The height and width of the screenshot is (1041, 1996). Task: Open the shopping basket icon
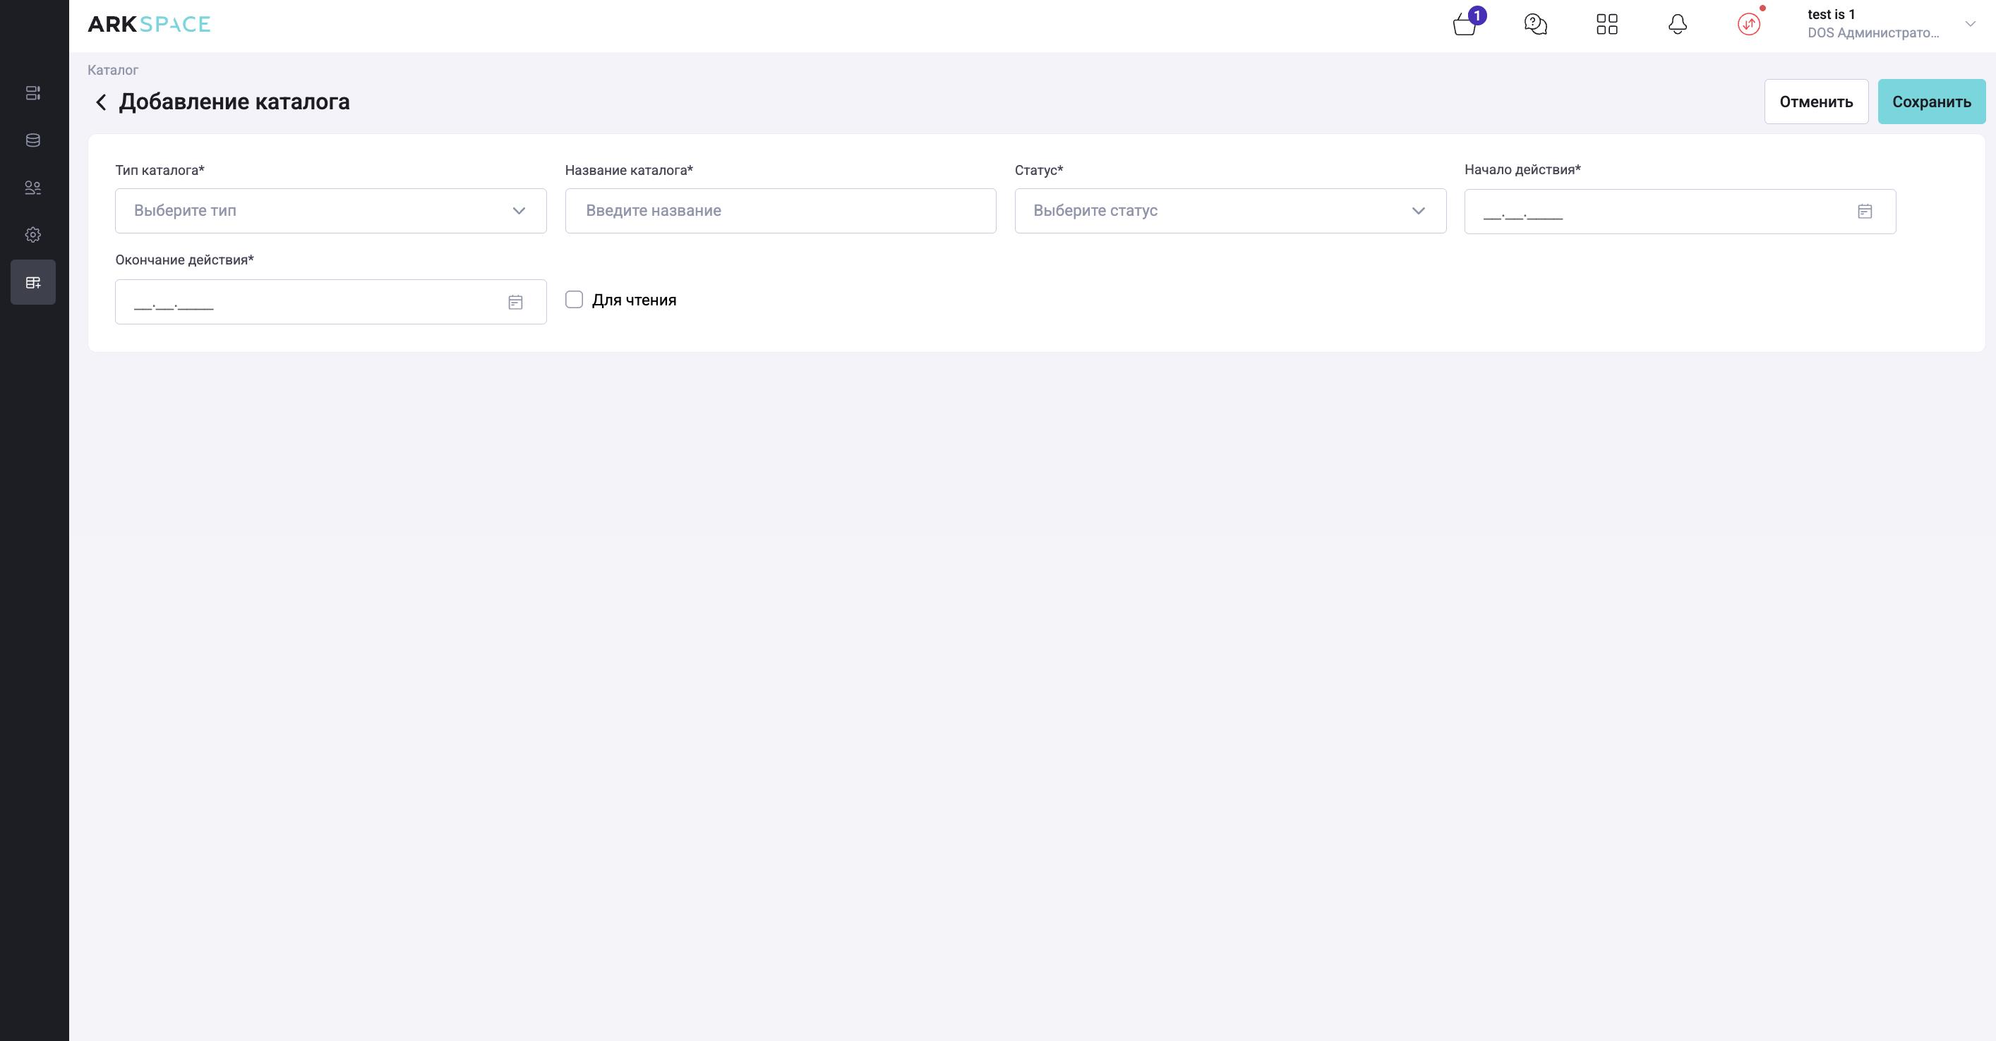pos(1465,25)
